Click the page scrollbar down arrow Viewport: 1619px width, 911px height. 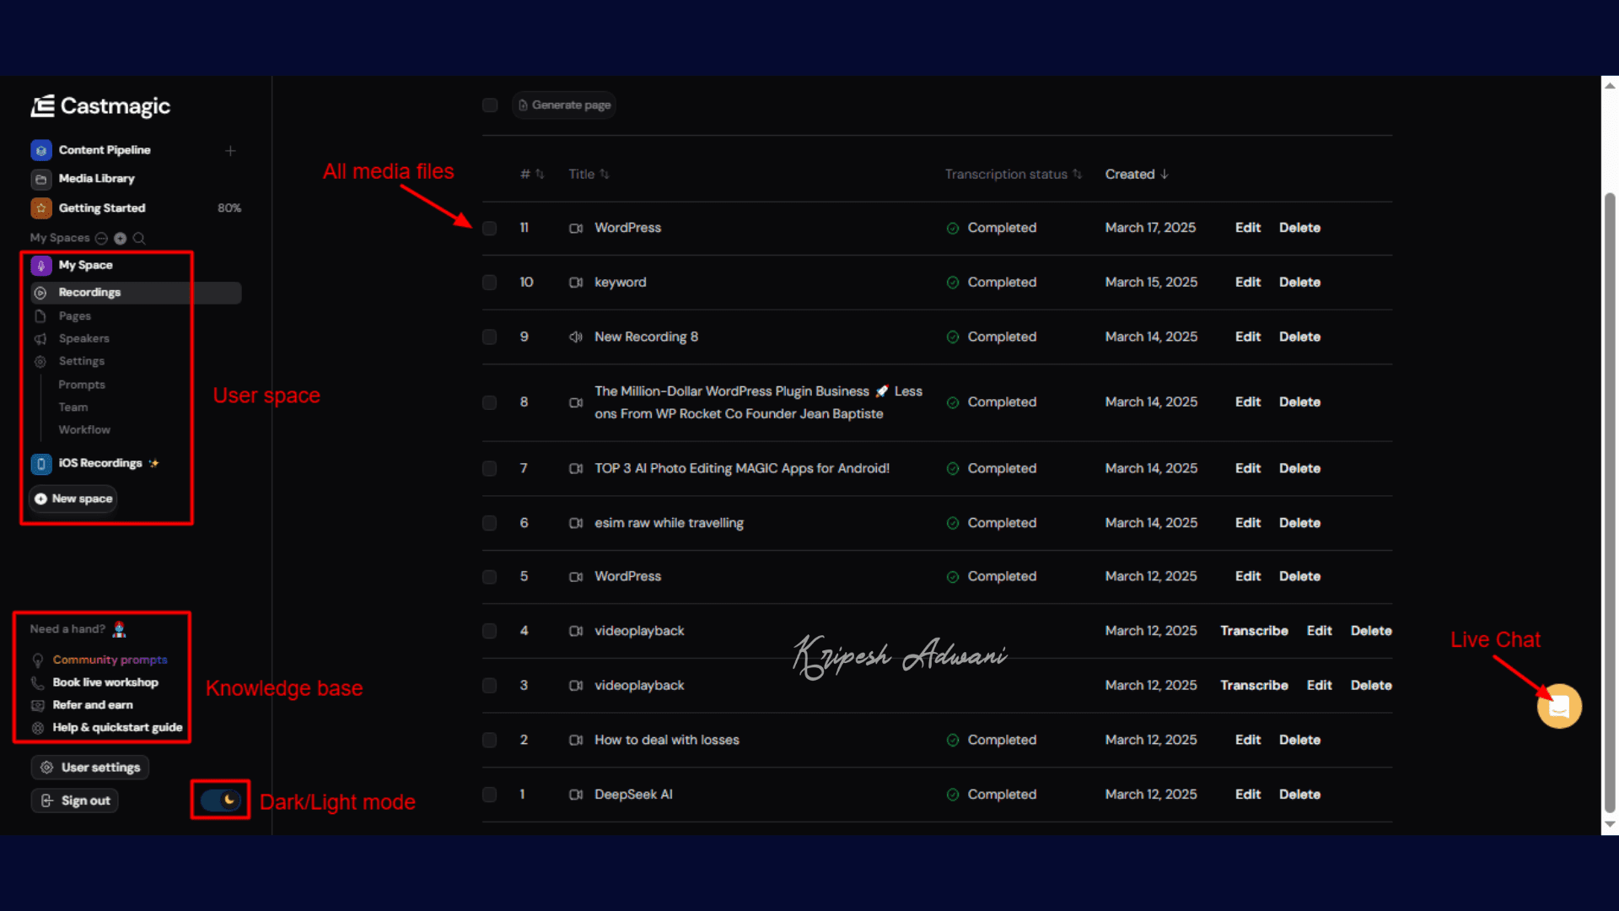tap(1610, 824)
